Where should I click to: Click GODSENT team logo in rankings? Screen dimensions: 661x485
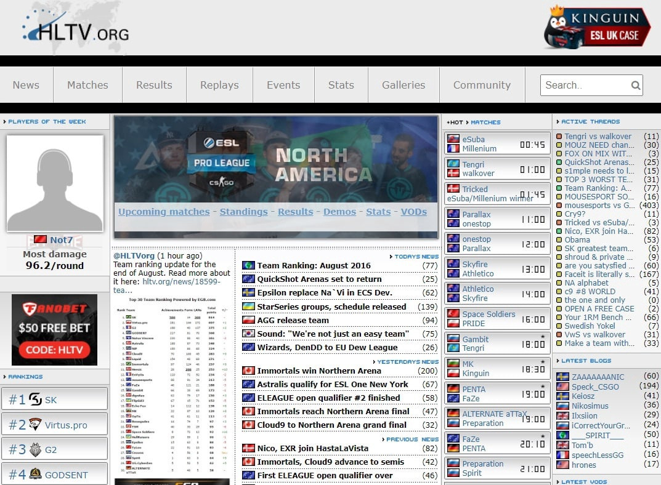pos(36,475)
